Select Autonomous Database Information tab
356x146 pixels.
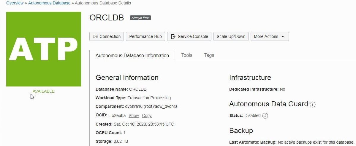coord(132,55)
